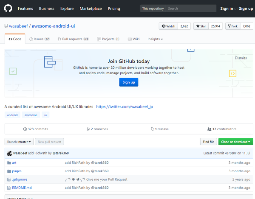Click the repository book icon beside wasabeef
Screen dimensions: 255x199
click(6, 26)
